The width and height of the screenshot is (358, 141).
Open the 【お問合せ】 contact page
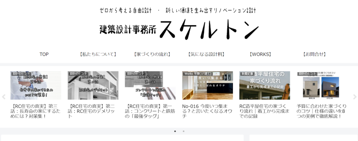coord(315,54)
